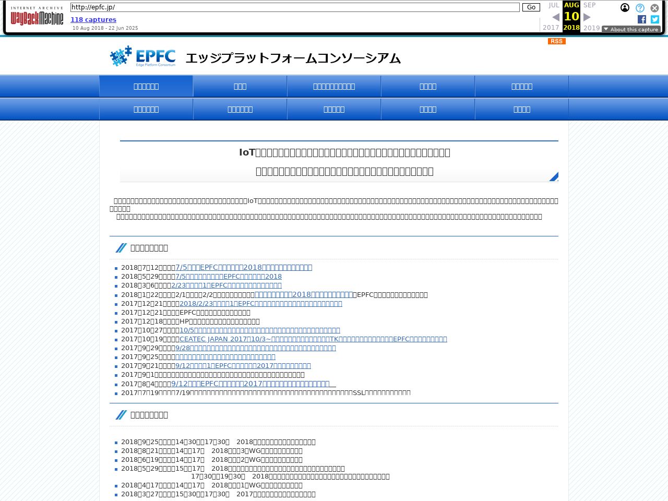Close the Wayback toolbar with X icon
This screenshot has width=668, height=501.
tap(654, 8)
